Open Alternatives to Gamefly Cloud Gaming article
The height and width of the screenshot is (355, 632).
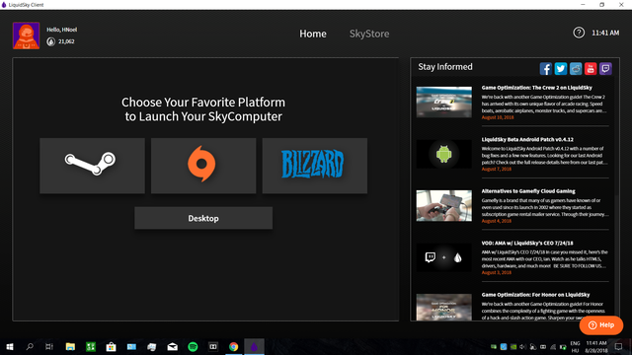pyautogui.click(x=528, y=191)
